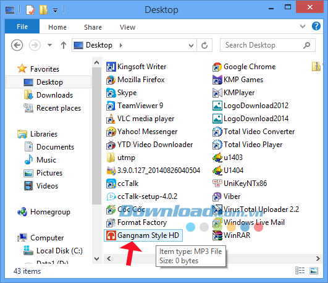Click the New folder quick access icon

pyautogui.click(x=43, y=10)
